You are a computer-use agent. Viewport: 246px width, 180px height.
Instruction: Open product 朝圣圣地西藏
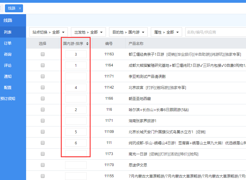[140, 98]
